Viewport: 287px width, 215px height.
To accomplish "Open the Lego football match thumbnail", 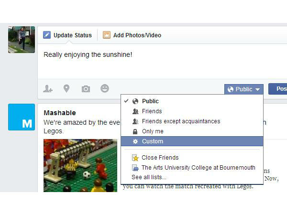I will (x=80, y=165).
